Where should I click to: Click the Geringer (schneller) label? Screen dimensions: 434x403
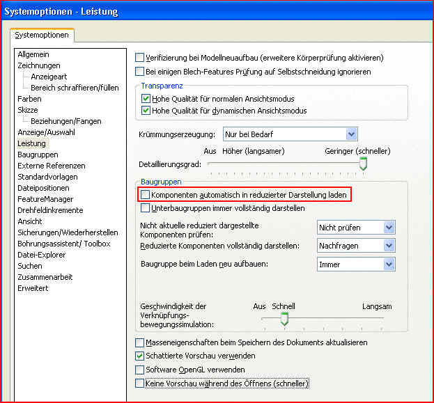pos(357,151)
